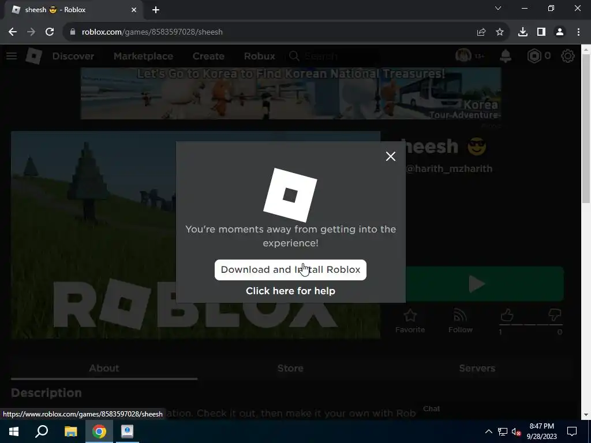Open Roblox notifications bell

506,56
